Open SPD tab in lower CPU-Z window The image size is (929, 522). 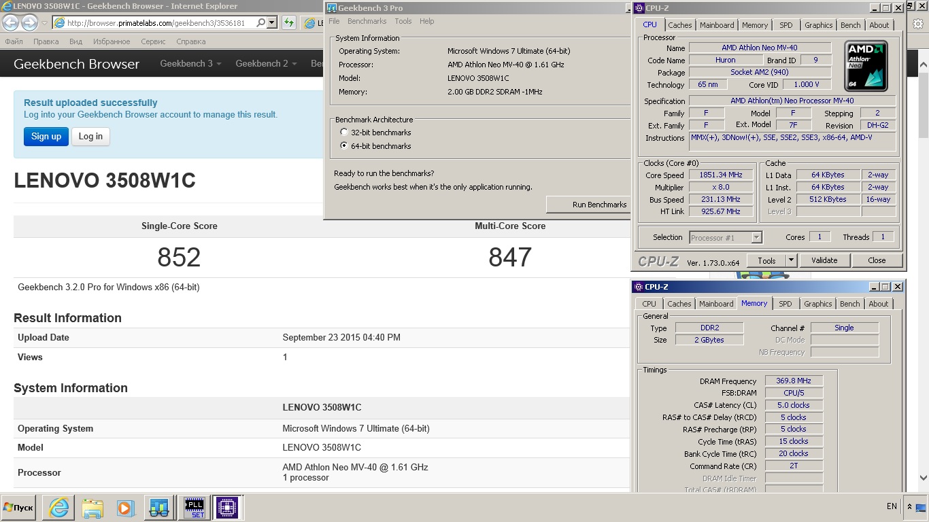pos(786,304)
